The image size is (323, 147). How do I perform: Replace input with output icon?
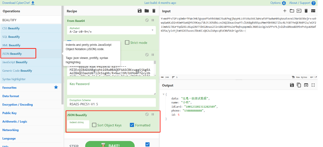coord(306,85)
